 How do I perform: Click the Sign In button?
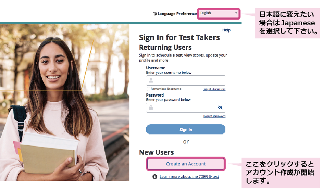coord(186,129)
